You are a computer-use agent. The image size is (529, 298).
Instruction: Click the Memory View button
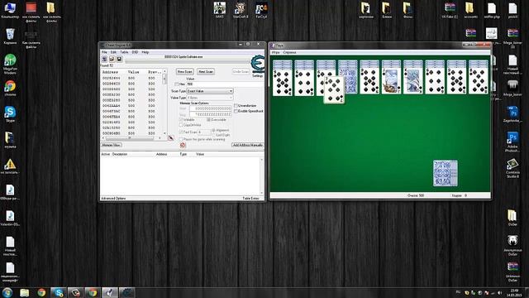coord(112,145)
